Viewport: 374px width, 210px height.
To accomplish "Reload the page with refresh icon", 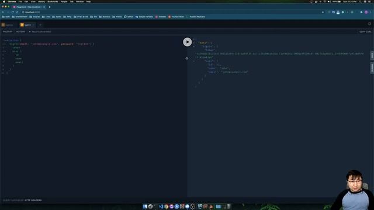I will coord(13,12).
